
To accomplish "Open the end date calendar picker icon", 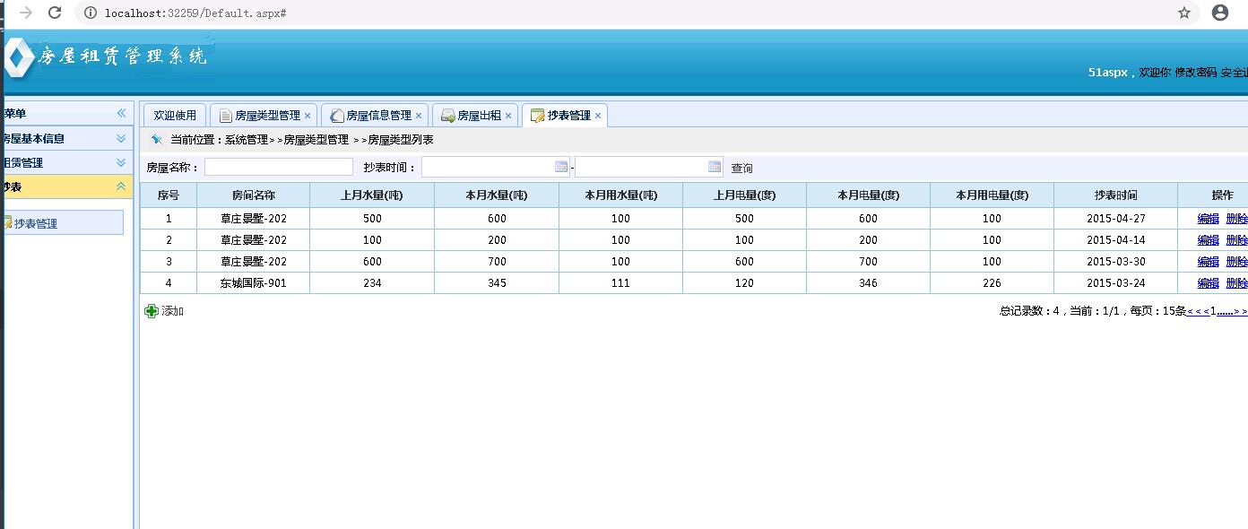I will tap(715, 167).
